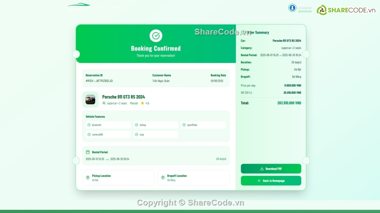Go back to homepage

[271, 181]
